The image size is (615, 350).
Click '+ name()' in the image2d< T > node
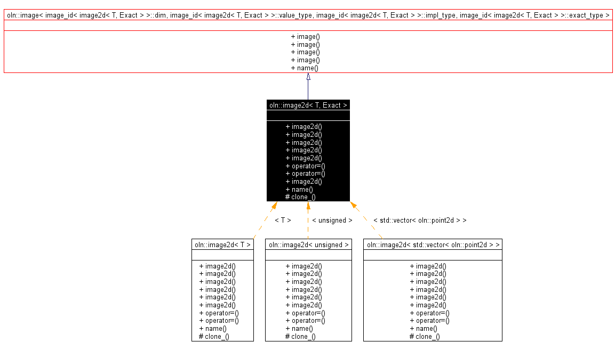click(x=213, y=329)
